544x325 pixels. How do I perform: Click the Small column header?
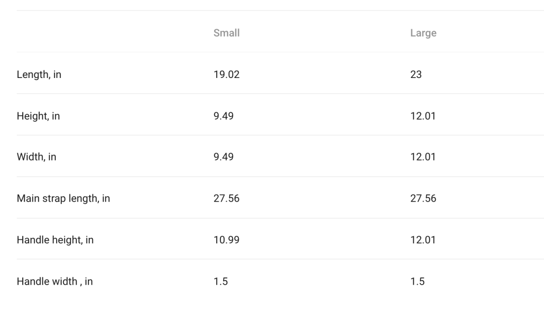(226, 33)
